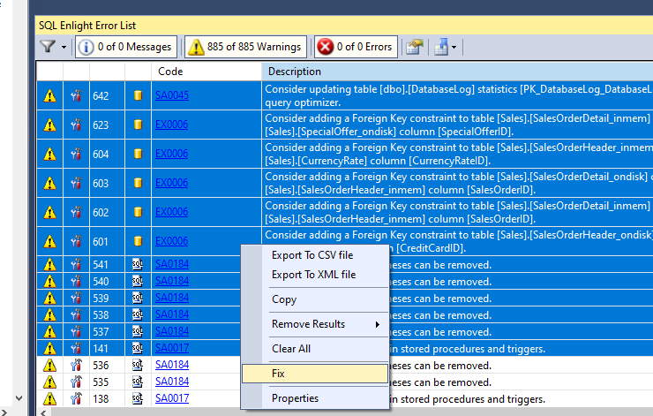This screenshot has width=653, height=416.
Task: Click the SQL file icon in row 541
Action: [138, 264]
